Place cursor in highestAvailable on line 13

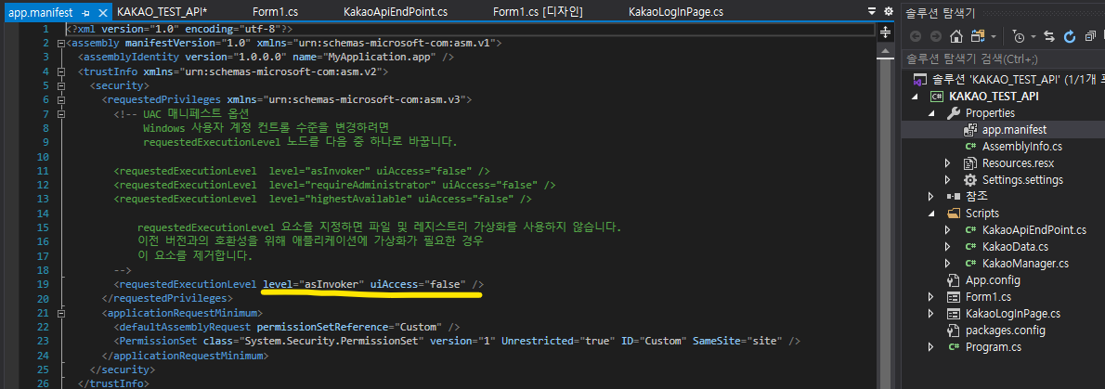[362, 199]
